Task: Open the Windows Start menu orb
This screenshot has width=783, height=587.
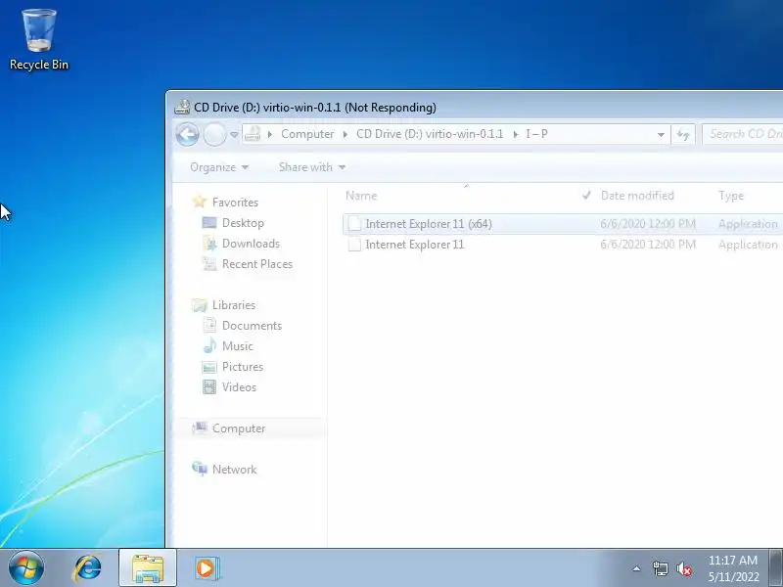Action: click(x=26, y=568)
